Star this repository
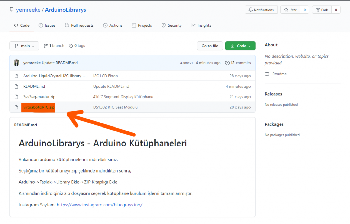Screen dimensions: 350x224 pos(290,10)
